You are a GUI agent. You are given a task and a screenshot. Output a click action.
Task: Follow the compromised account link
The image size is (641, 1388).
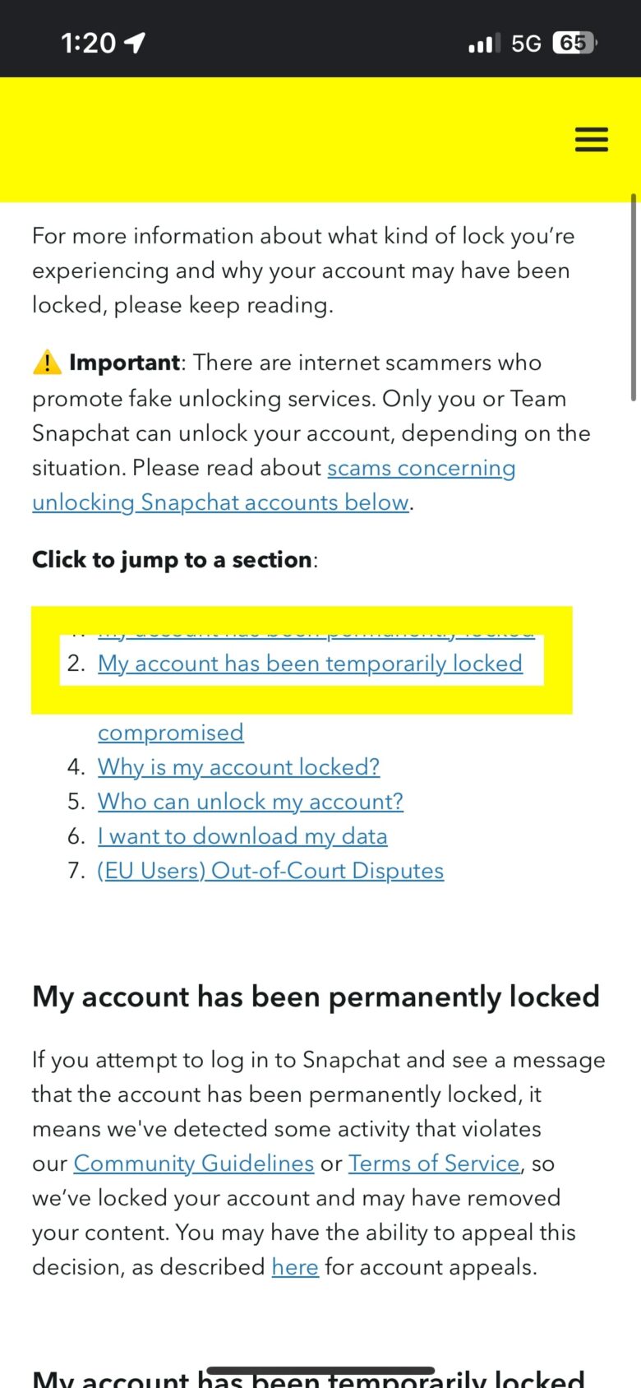[170, 732]
